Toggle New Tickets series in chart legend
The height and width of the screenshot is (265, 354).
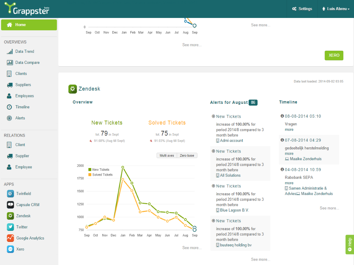point(99,169)
